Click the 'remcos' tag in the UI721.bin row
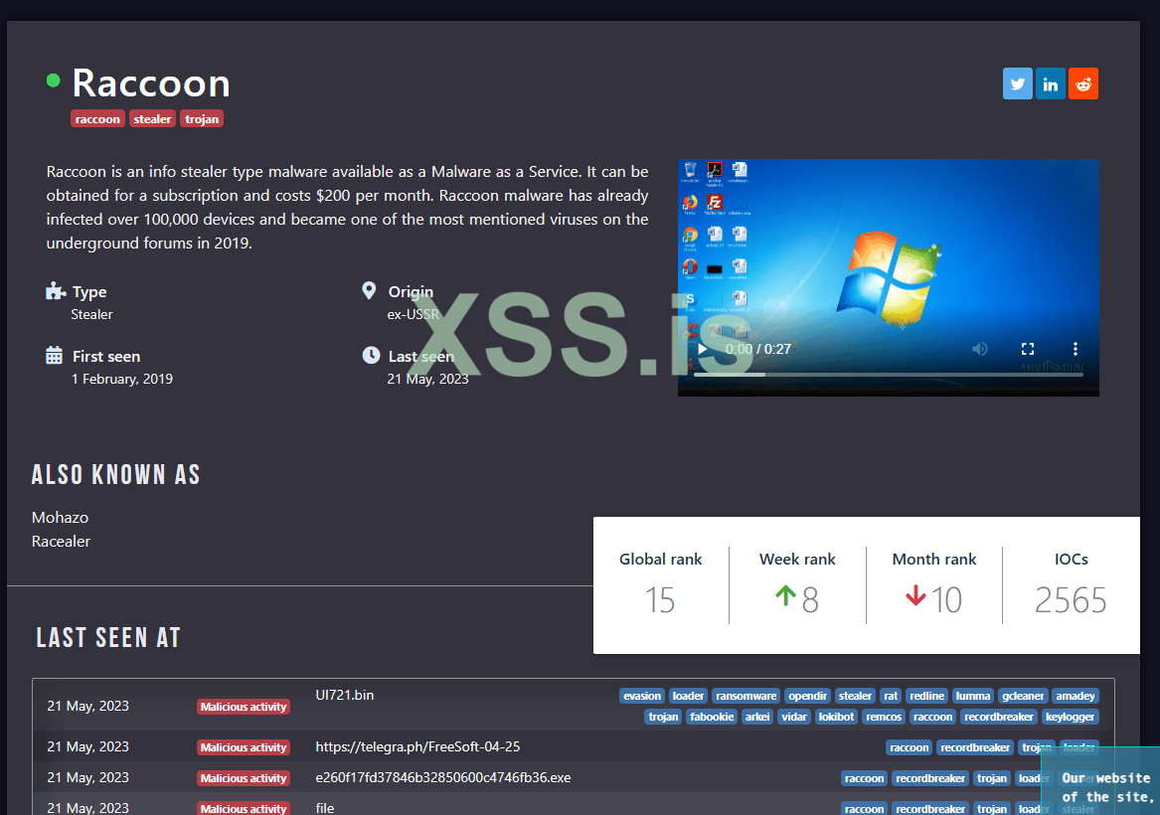 tap(884, 717)
